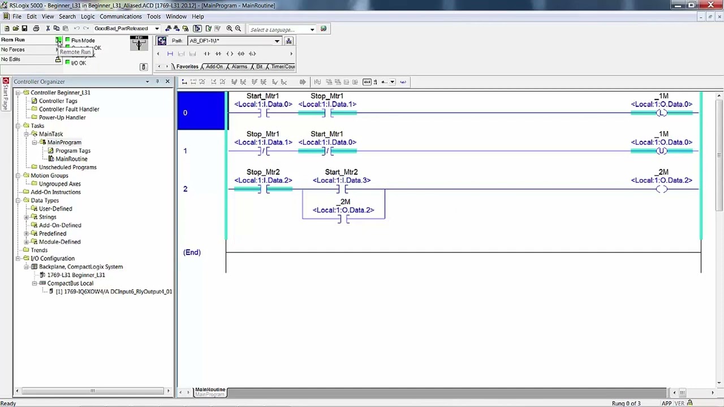
Task: Collapse the I/O Configuration folder
Action: pyautogui.click(x=18, y=258)
